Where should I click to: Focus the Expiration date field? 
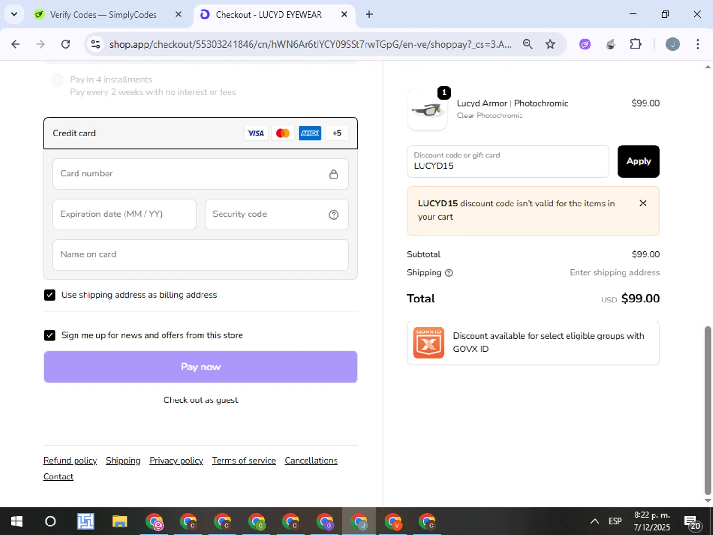pyautogui.click(x=125, y=214)
